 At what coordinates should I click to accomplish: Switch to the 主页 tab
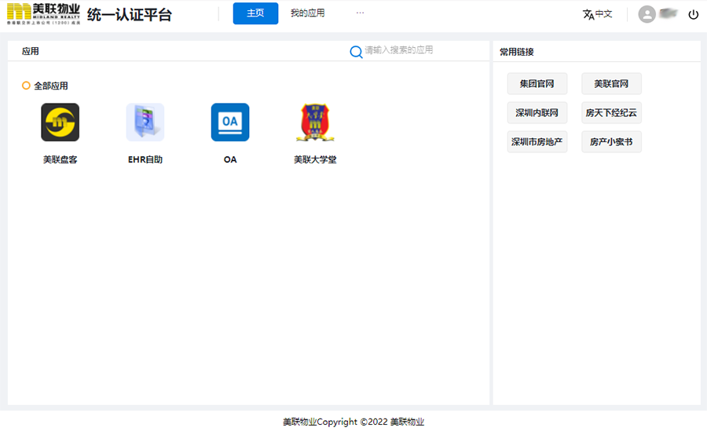(x=255, y=13)
